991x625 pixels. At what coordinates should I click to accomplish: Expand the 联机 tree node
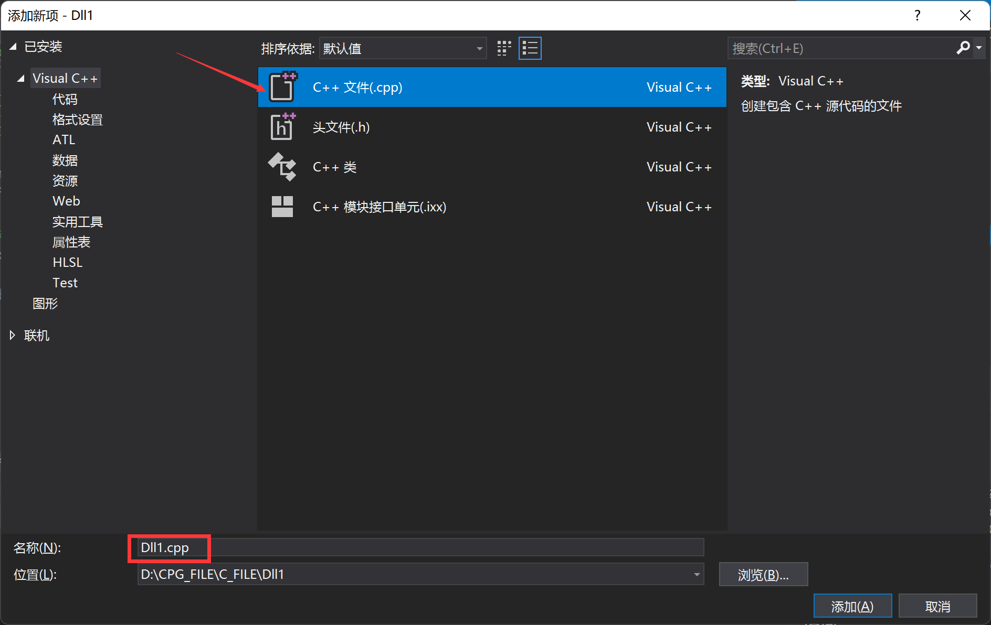click(x=13, y=336)
